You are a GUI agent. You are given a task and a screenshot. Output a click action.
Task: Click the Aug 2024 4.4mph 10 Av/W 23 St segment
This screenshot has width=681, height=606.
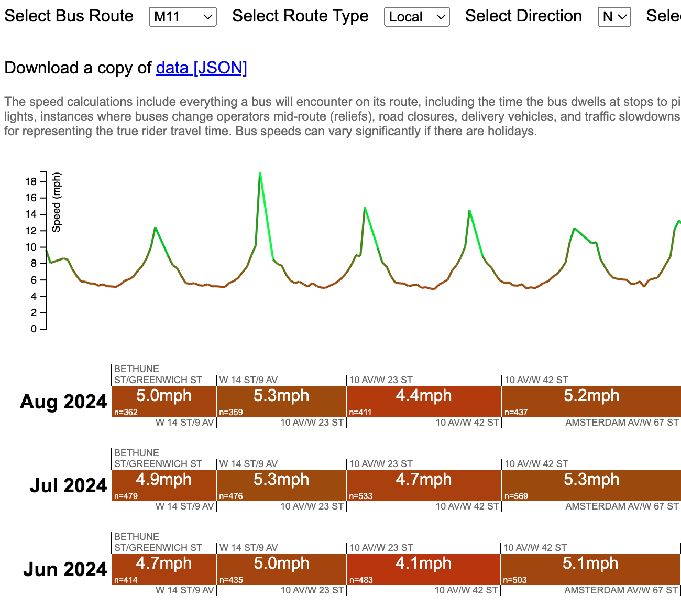tap(424, 402)
